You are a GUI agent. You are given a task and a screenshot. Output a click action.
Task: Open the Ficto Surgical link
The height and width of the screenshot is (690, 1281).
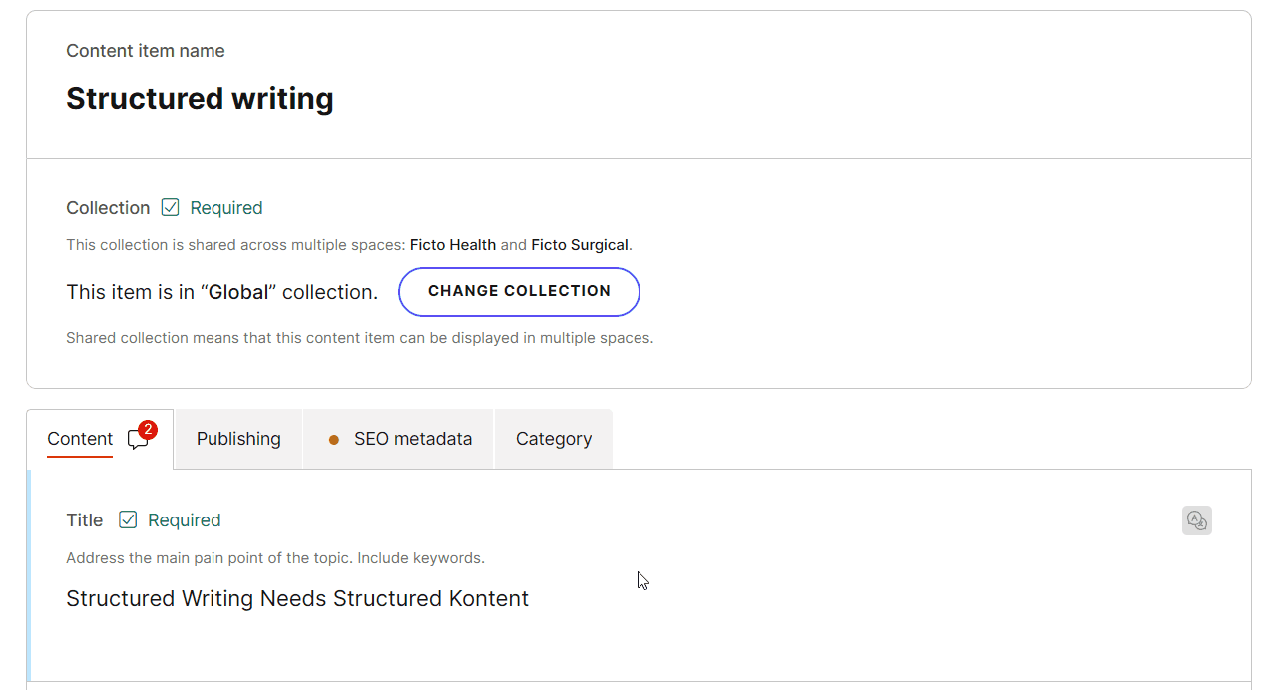point(580,244)
